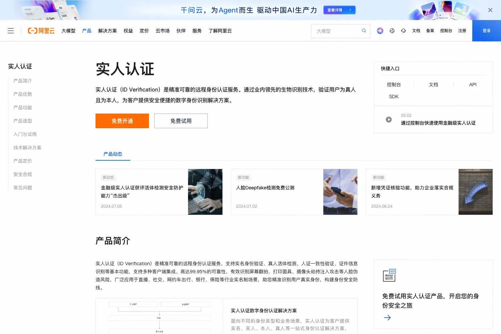Click data protection shield thumbnail
The image size is (501, 334).
[205, 192]
